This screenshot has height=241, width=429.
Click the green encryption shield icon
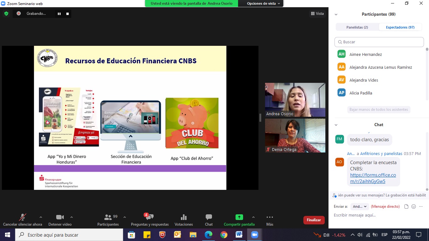pyautogui.click(x=6, y=13)
